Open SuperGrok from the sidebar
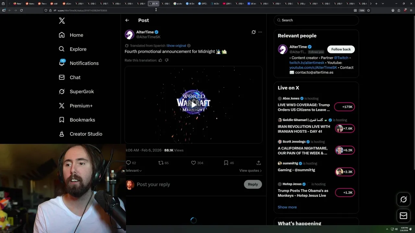This screenshot has height=233, width=415. 76,92
